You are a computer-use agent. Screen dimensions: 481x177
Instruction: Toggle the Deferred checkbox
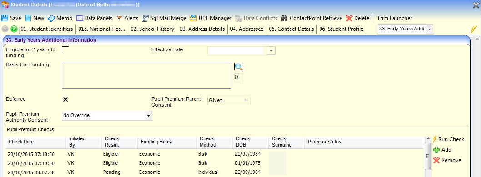pyautogui.click(x=65, y=99)
